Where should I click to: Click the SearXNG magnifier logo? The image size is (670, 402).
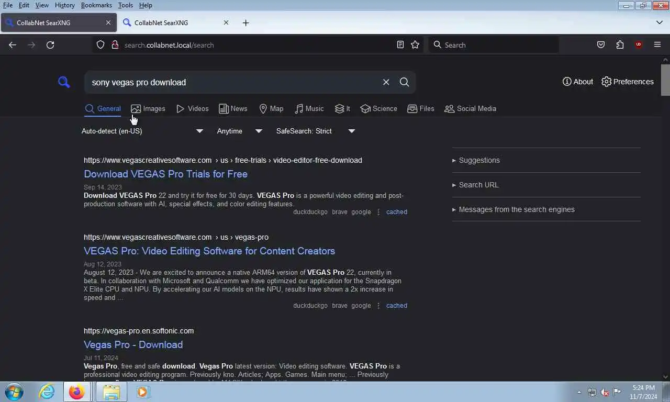[x=64, y=82]
